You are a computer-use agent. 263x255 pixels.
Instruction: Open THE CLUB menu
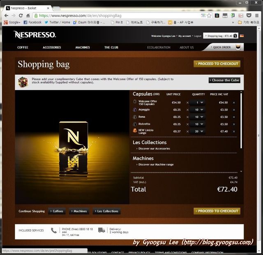(x=111, y=48)
